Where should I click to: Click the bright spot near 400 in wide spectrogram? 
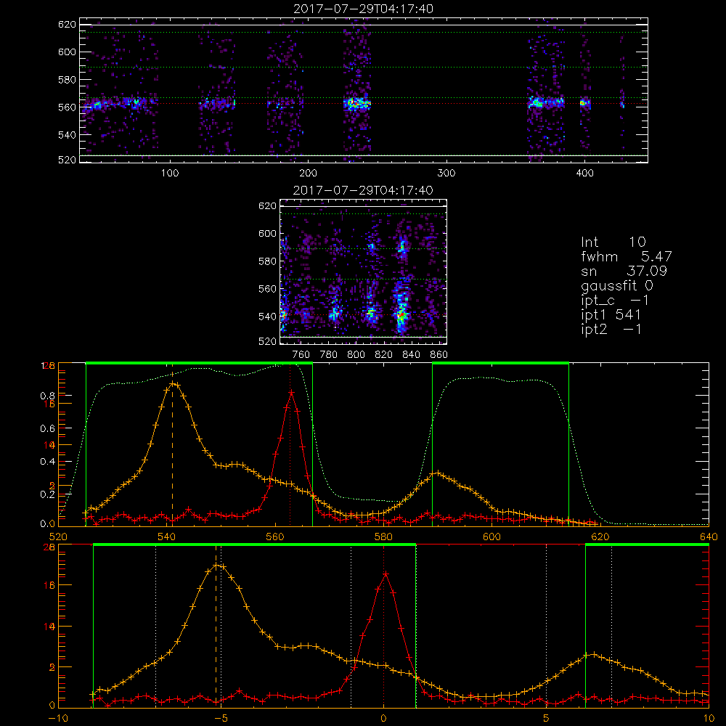click(585, 103)
